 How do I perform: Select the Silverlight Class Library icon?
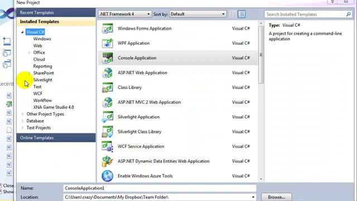pyautogui.click(x=107, y=132)
